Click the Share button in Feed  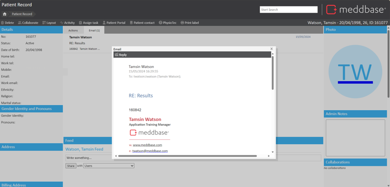70,166
